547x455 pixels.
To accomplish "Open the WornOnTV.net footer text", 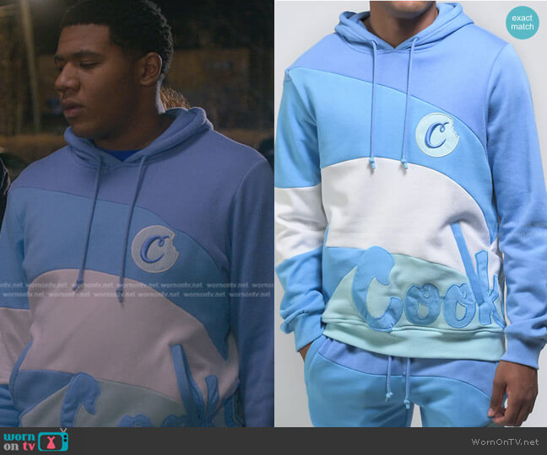I will point(505,442).
